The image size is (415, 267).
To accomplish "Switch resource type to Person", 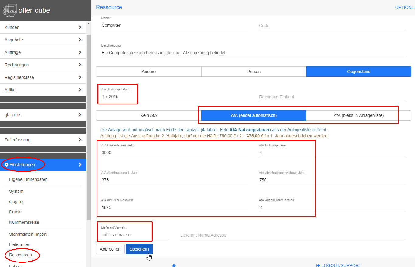I will click(x=254, y=72).
